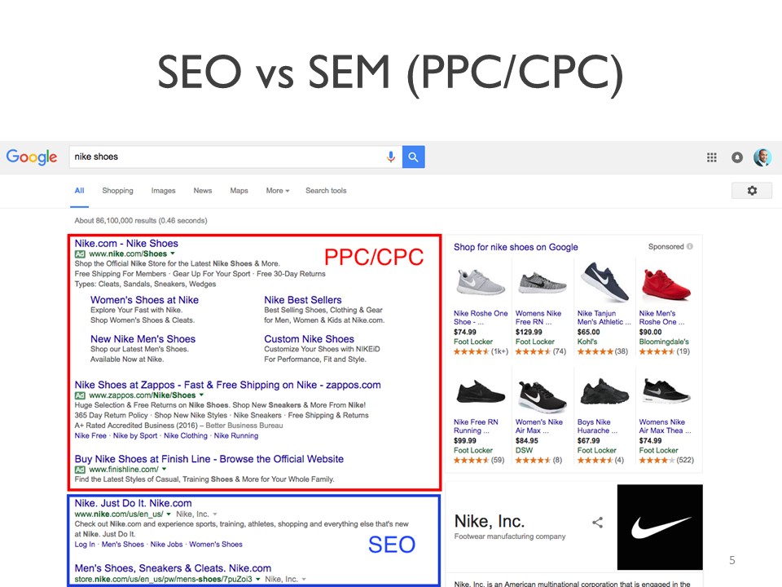The width and height of the screenshot is (782, 587).
Task: Expand arrow next to www.zappos.com/Nike/Shoes URL
Action: (x=201, y=395)
